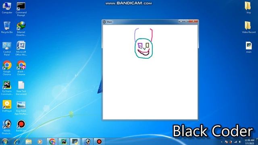
Task: Minimize the Main paint window
Action: (x=181, y=21)
